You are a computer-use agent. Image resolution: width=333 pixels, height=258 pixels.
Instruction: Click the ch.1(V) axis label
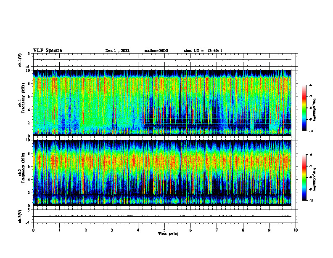point(20,60)
